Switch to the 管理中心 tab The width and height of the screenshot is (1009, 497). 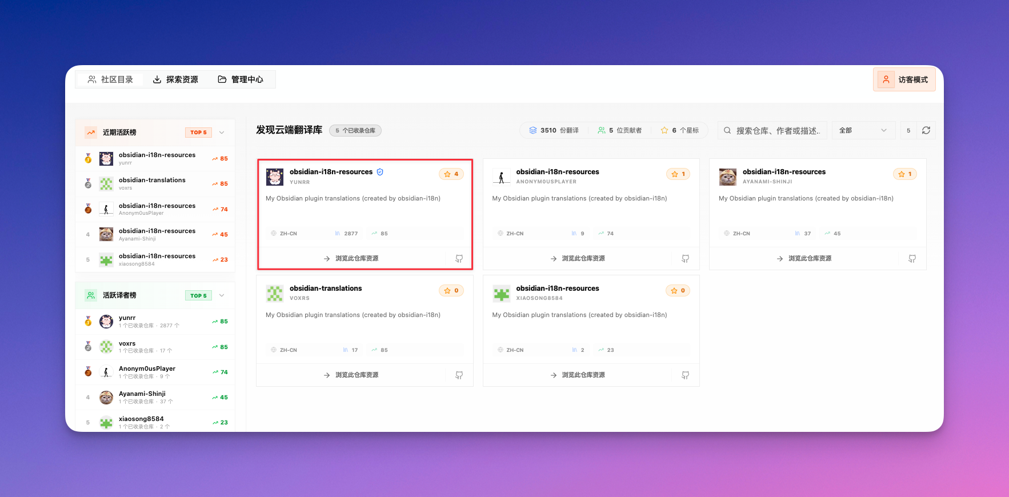coord(241,79)
